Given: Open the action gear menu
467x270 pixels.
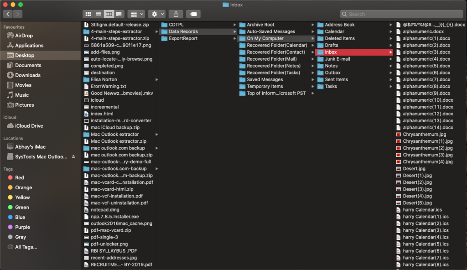Looking at the screenshot, I should coord(157,14).
